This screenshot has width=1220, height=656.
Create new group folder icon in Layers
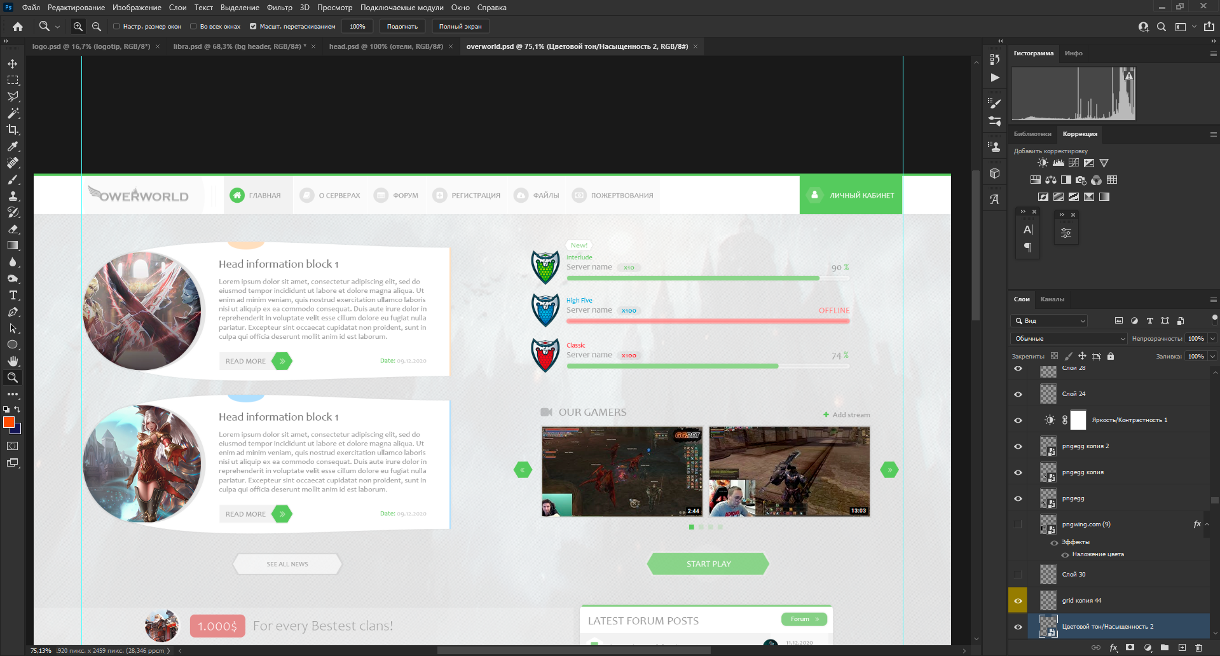[x=1165, y=648]
